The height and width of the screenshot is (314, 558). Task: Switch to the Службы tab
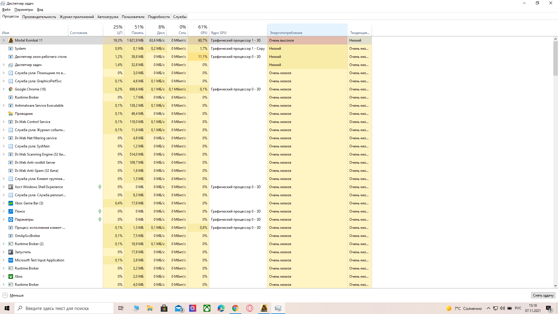(x=180, y=17)
